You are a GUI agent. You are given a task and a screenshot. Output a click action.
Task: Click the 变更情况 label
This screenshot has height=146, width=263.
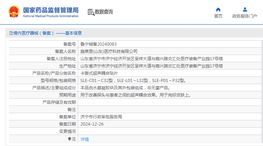coord(67,131)
